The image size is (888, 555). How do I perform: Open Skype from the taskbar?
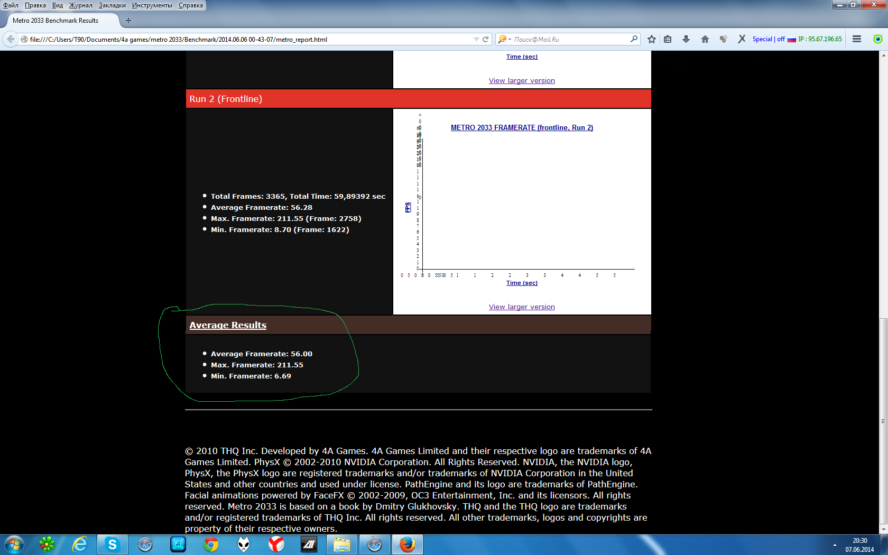[113, 544]
